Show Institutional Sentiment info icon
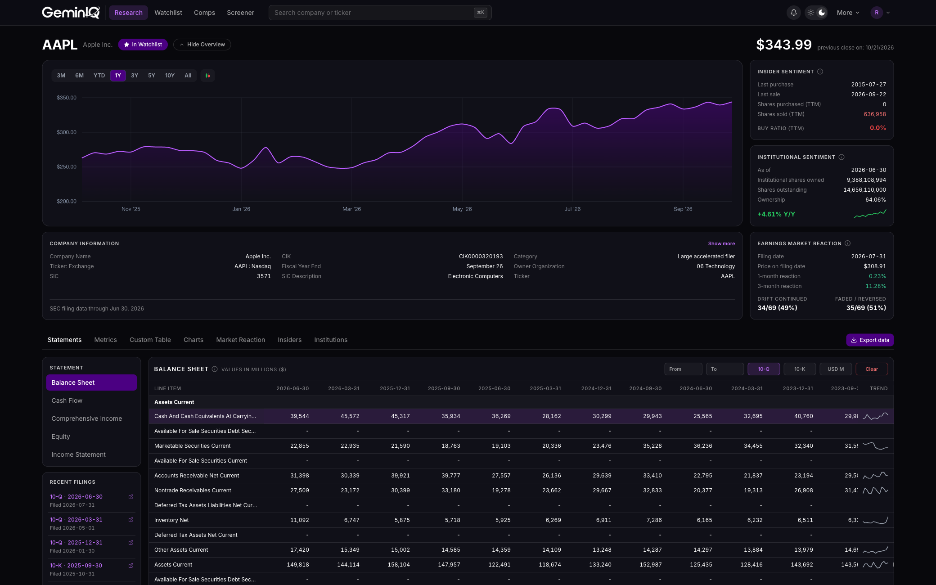The image size is (936, 585). pyautogui.click(x=841, y=157)
